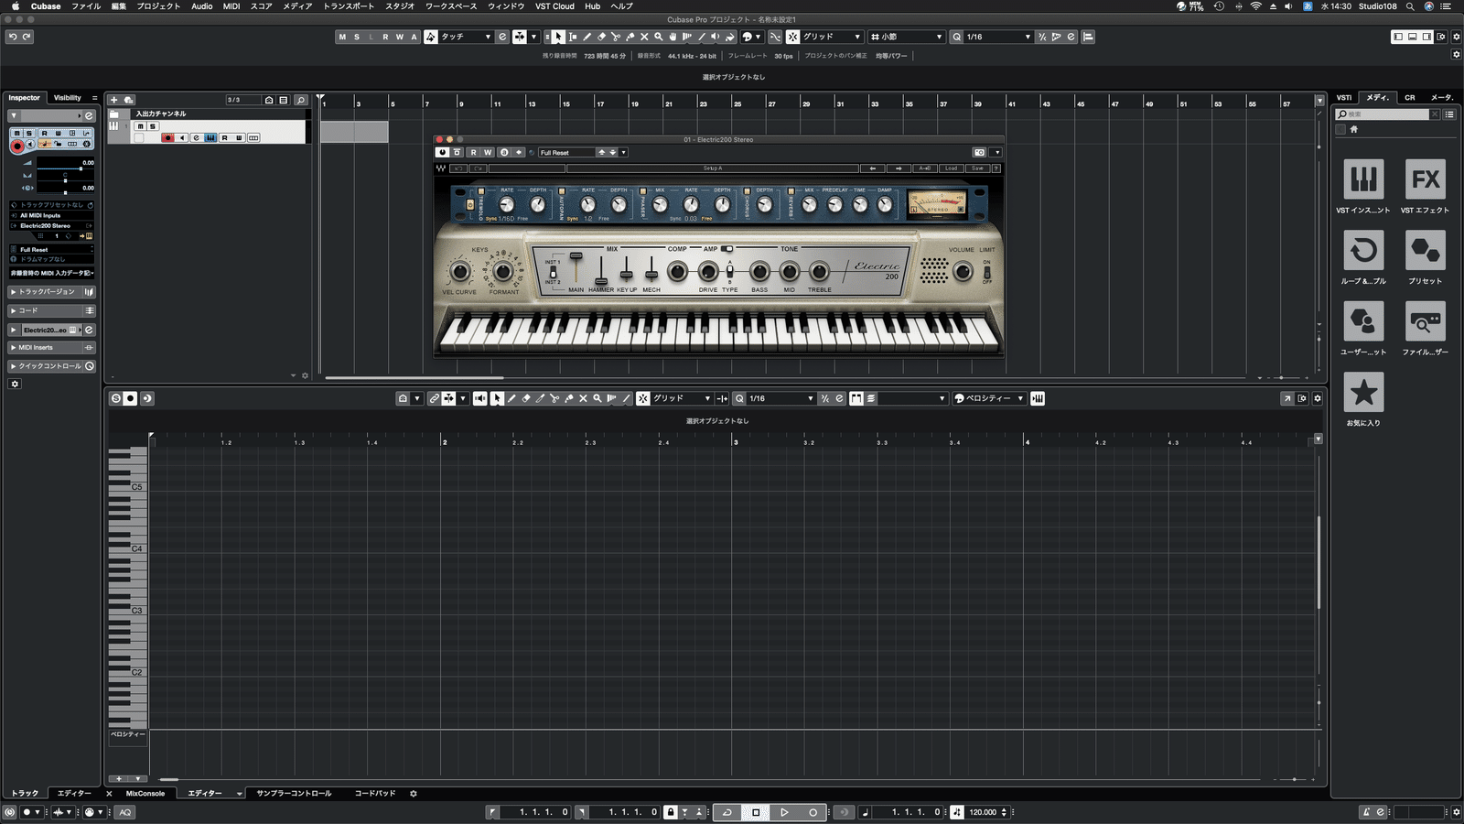1464x824 pixels.
Task: Open the MIDI menu in the menu bar
Action: (231, 6)
